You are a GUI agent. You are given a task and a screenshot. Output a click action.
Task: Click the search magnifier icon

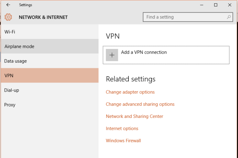229,17
